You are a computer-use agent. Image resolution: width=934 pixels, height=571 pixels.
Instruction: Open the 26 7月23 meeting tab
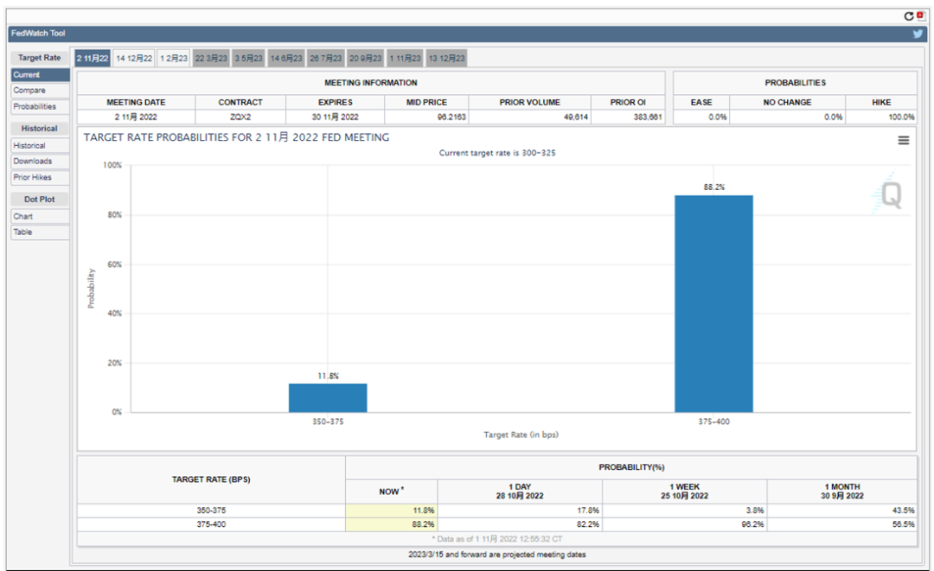326,58
